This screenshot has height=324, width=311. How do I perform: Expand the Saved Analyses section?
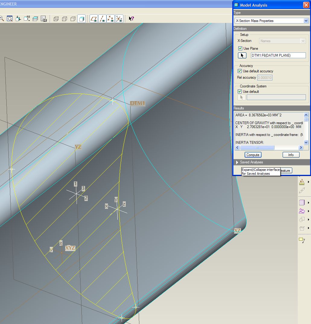237,162
